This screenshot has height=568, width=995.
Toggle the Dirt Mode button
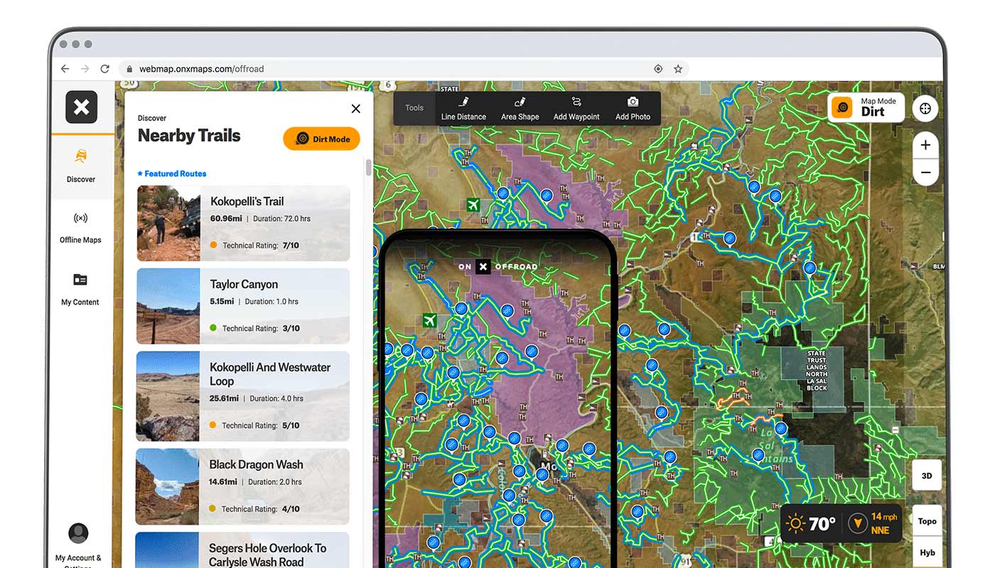pos(322,139)
